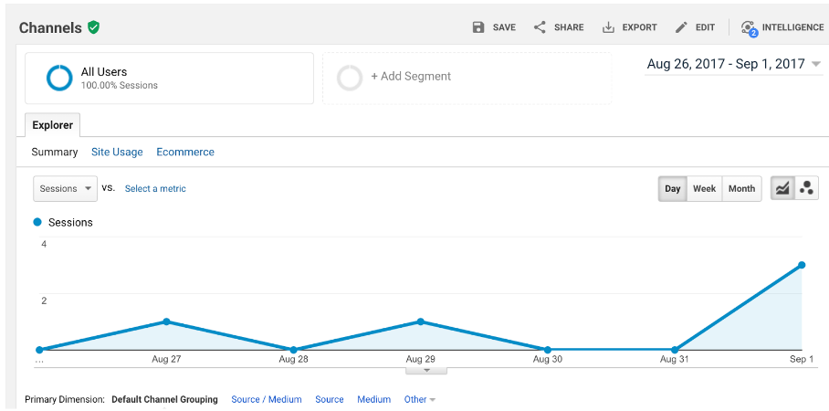Switch to line chart view icon

tap(782, 188)
